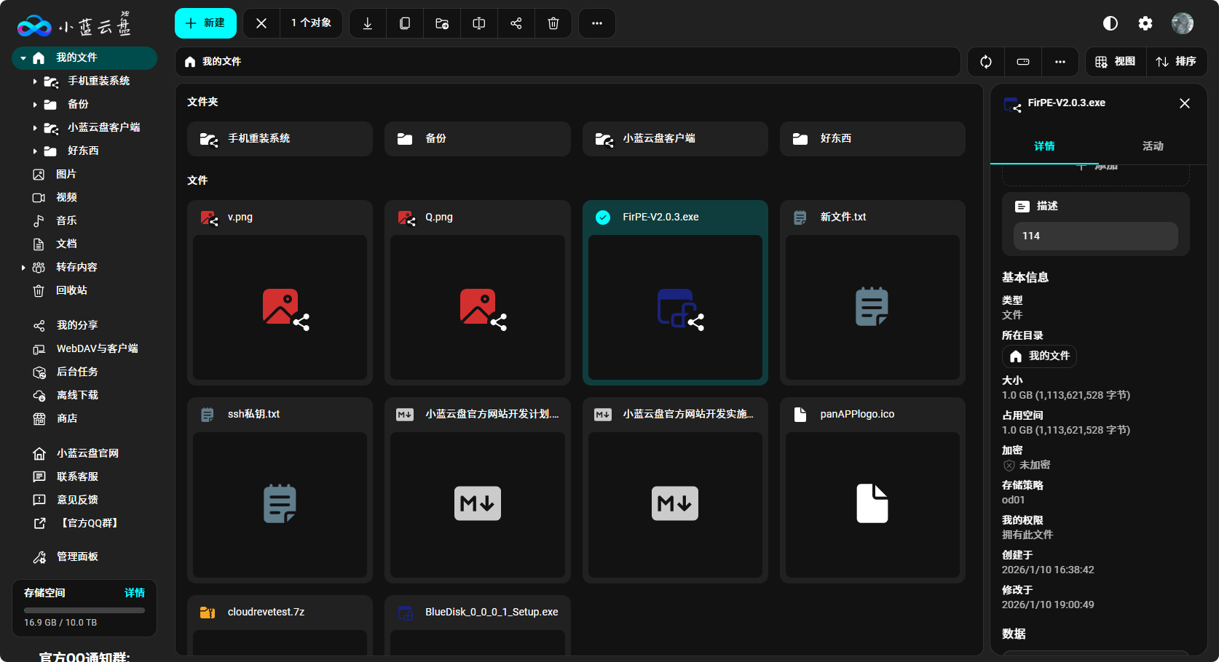Expand the 手机重装系统 folder tree
The width and height of the screenshot is (1219, 662).
point(34,81)
